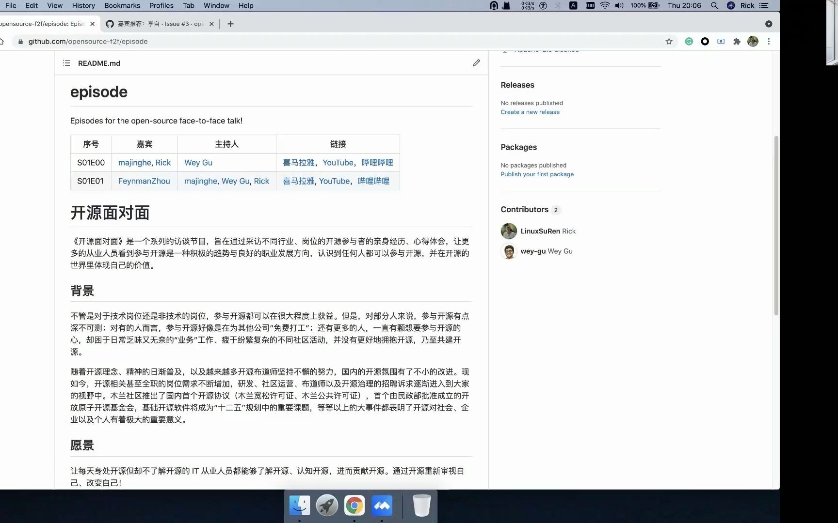Open Rick link in S01E01 host cell
The image size is (838, 523).
tap(261, 181)
